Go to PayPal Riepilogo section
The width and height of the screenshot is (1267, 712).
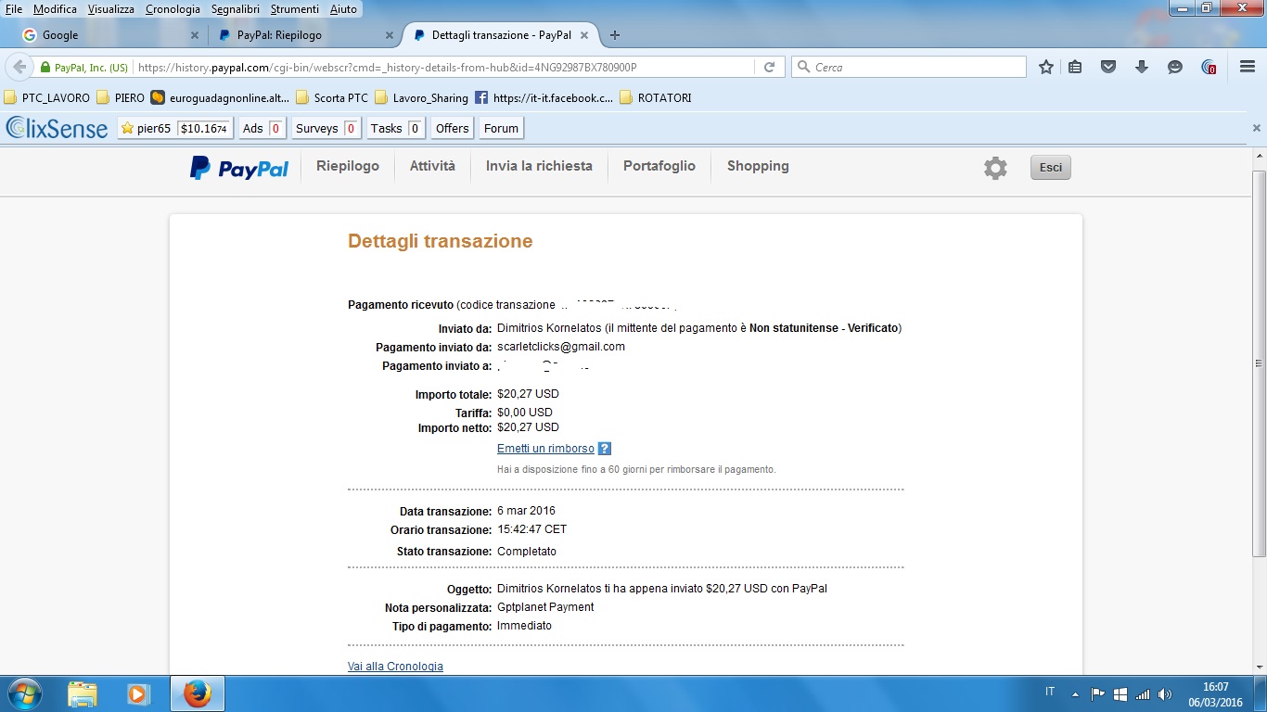pyautogui.click(x=348, y=166)
